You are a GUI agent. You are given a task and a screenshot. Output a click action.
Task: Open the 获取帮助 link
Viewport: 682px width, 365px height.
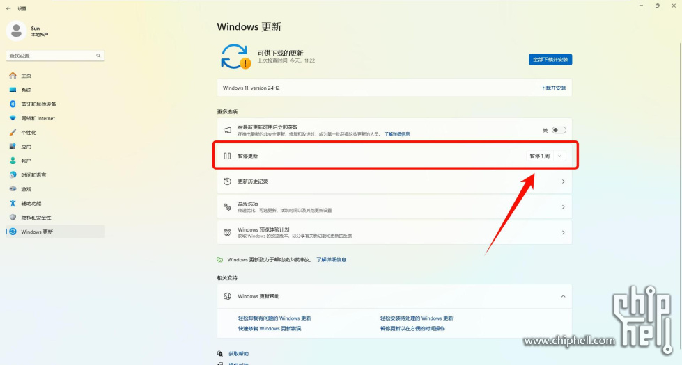pos(239,354)
